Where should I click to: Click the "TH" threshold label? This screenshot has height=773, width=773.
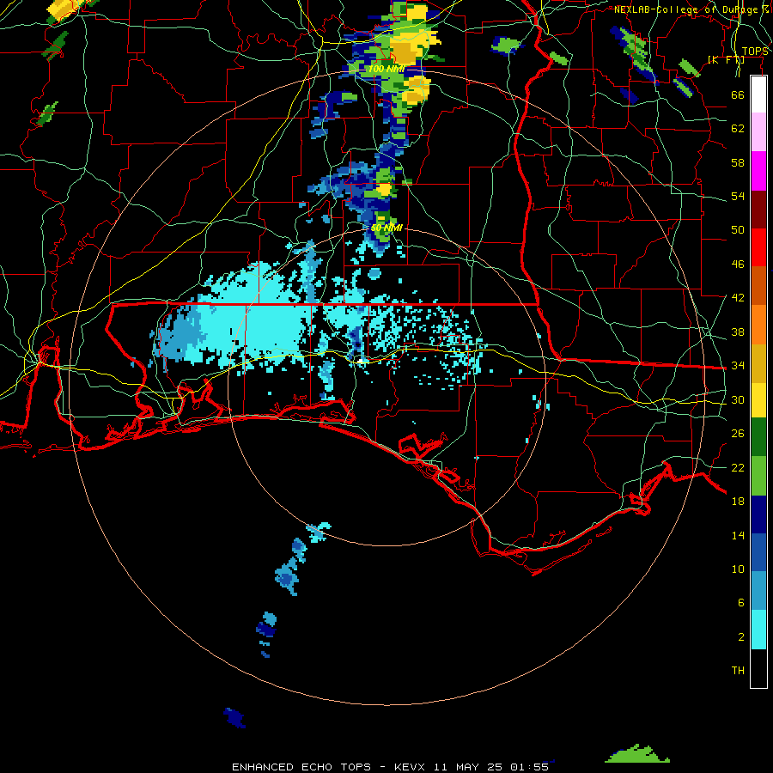(738, 671)
